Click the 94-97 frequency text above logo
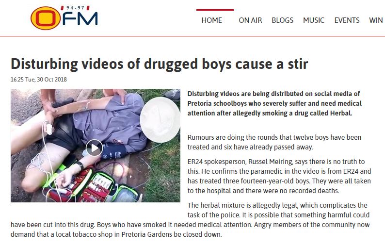The height and width of the screenshot is (246, 385). tap(75, 8)
